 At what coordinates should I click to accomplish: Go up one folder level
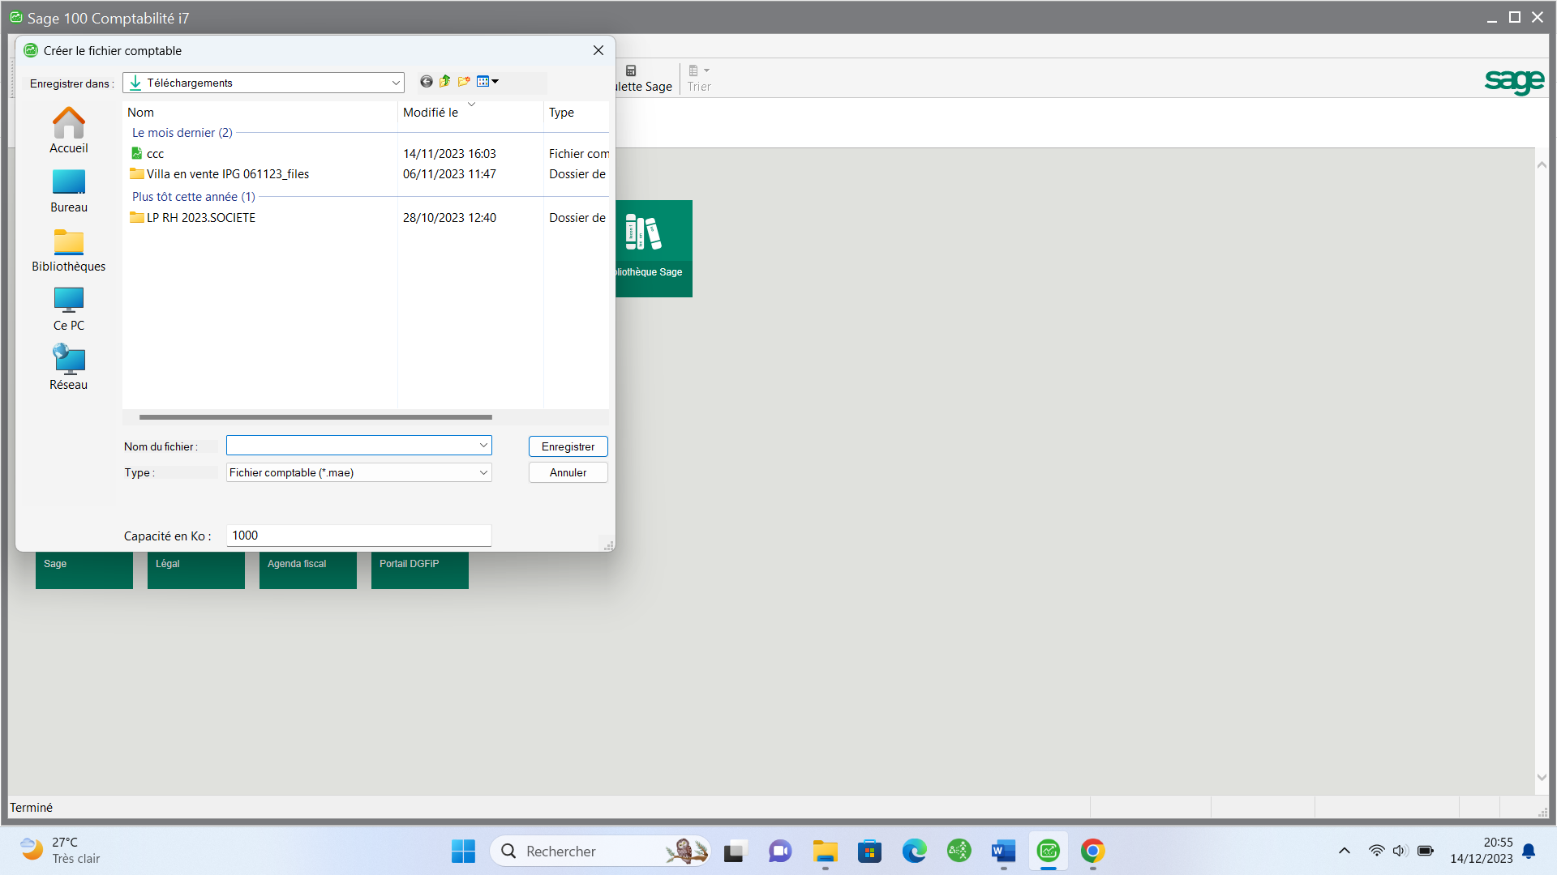click(x=444, y=82)
